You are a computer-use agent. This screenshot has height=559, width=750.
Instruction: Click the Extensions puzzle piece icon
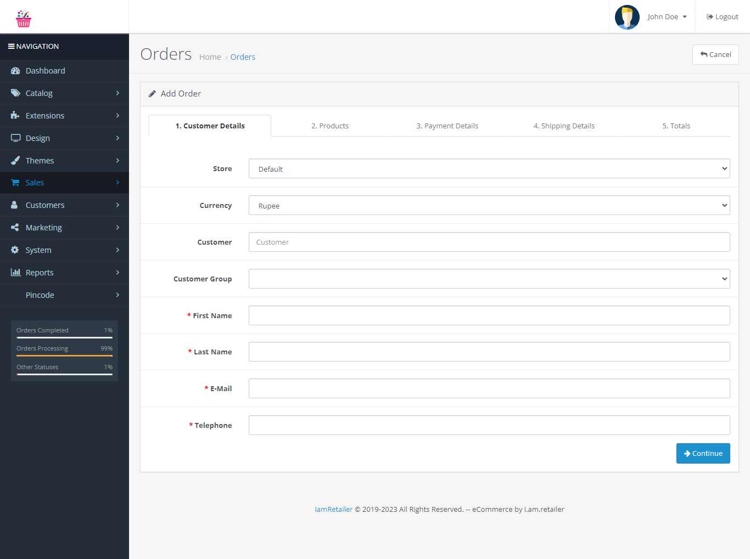pos(15,116)
